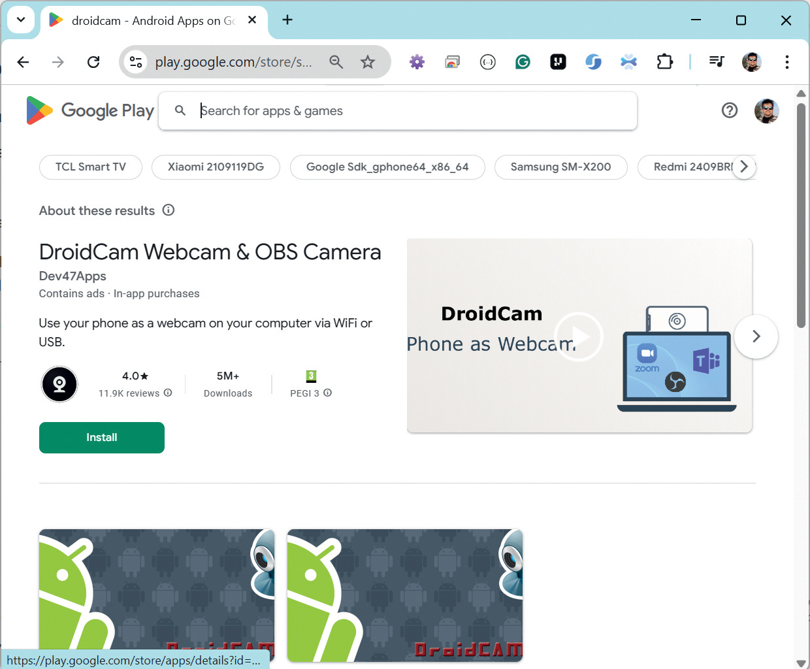This screenshot has height=669, width=810.
Task: Open the blue cross-shaped extension icon
Action: point(628,62)
